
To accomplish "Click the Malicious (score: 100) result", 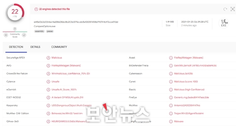I will [186, 82].
